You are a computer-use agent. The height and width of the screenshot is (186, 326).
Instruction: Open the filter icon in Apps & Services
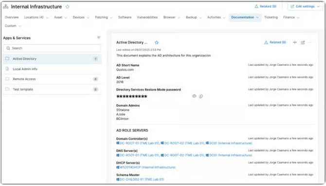(99, 37)
